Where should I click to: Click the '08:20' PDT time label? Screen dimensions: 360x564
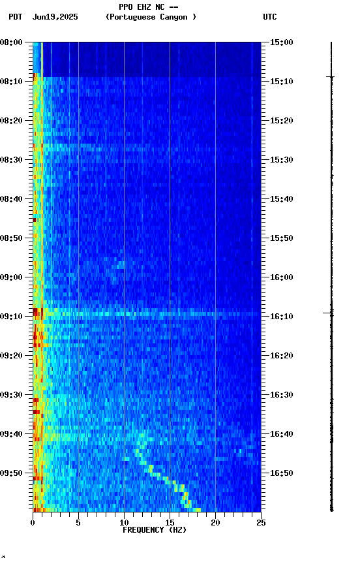point(11,121)
